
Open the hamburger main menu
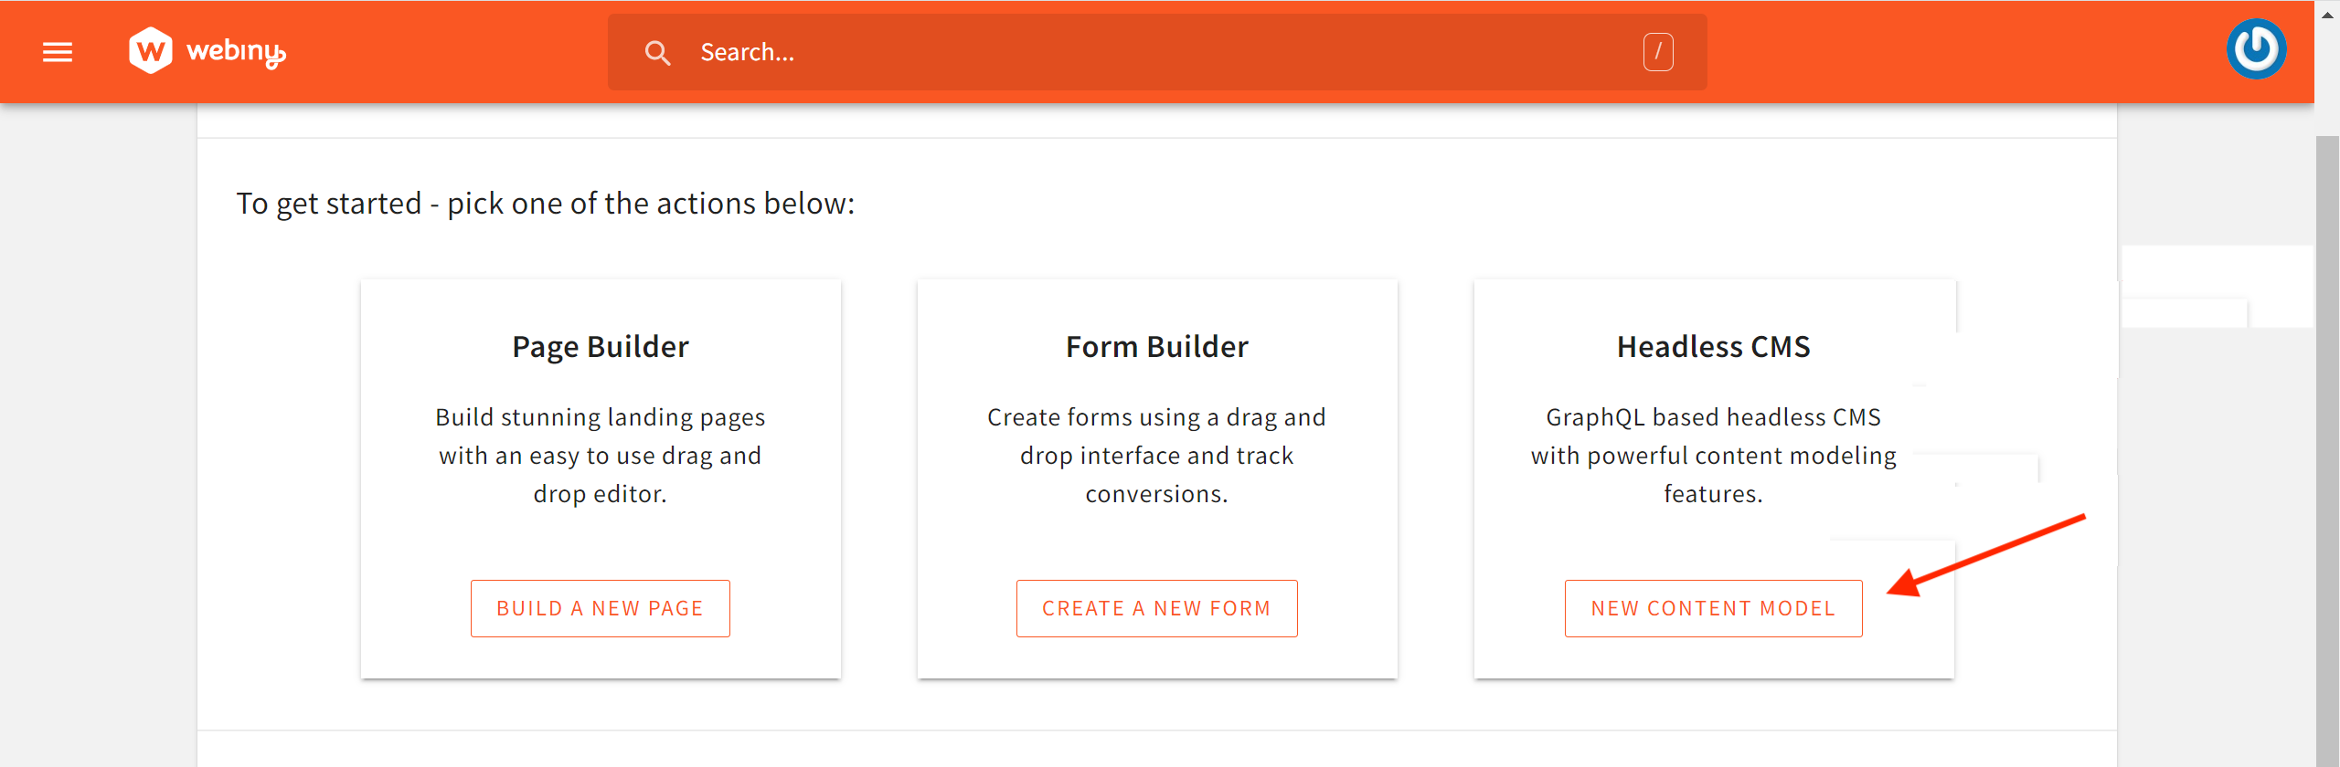pyautogui.click(x=58, y=52)
